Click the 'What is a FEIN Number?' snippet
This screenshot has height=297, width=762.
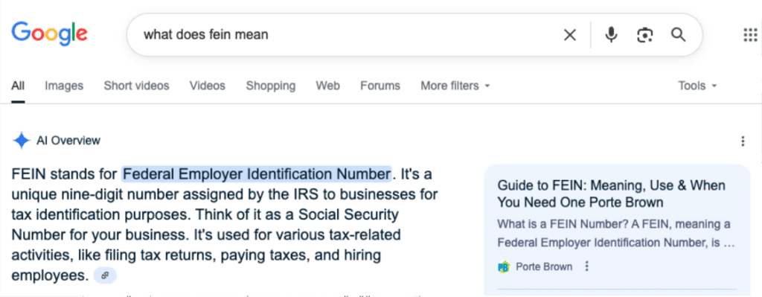[616, 233]
